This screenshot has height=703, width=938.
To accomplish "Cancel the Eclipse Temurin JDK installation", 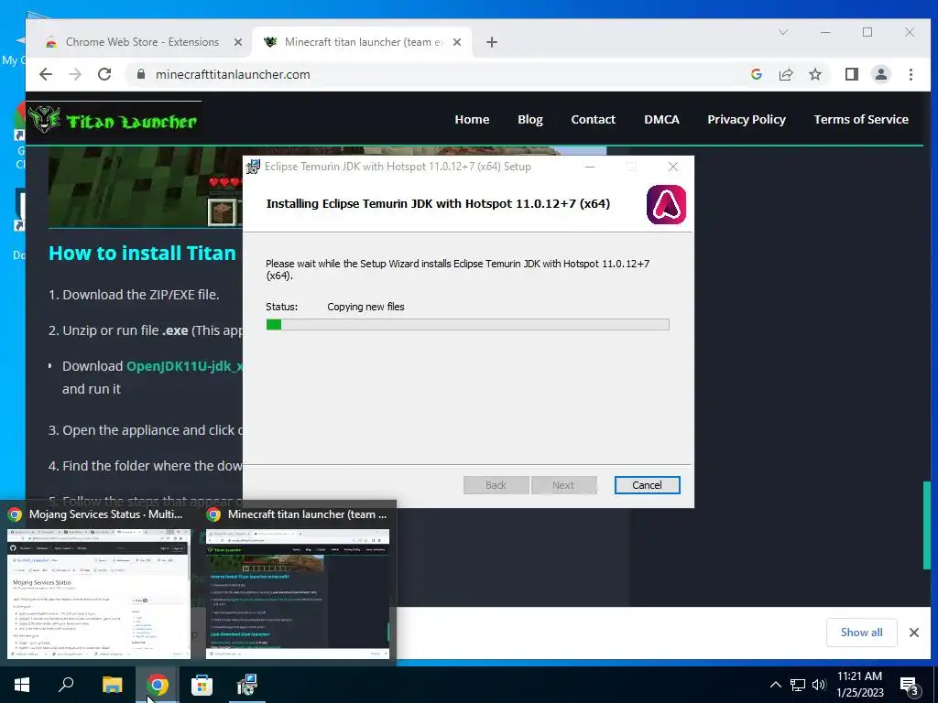I will (x=647, y=485).
